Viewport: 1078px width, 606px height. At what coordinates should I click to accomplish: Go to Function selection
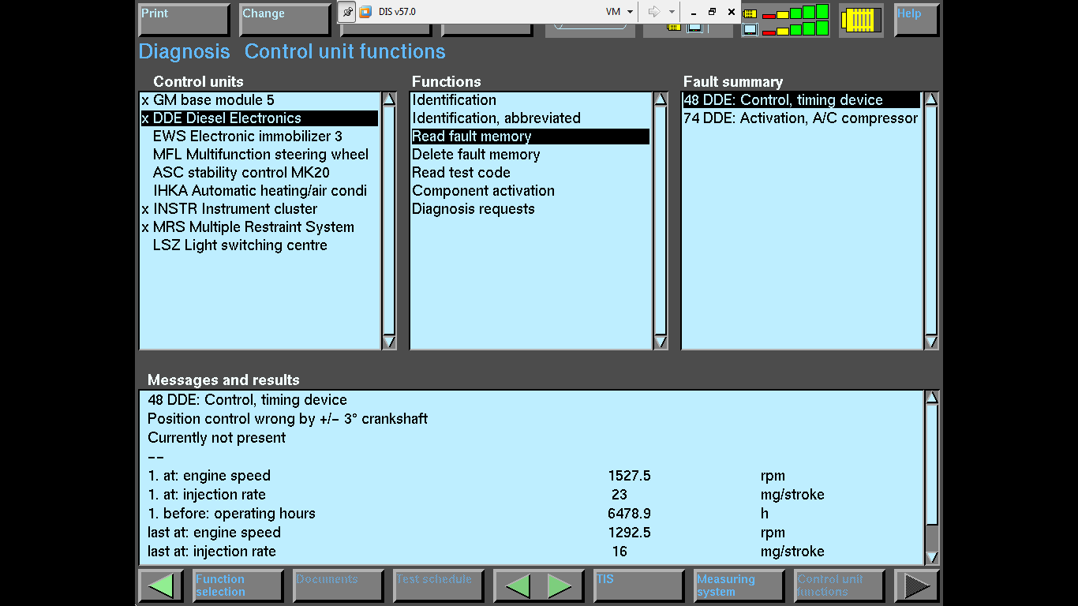238,585
